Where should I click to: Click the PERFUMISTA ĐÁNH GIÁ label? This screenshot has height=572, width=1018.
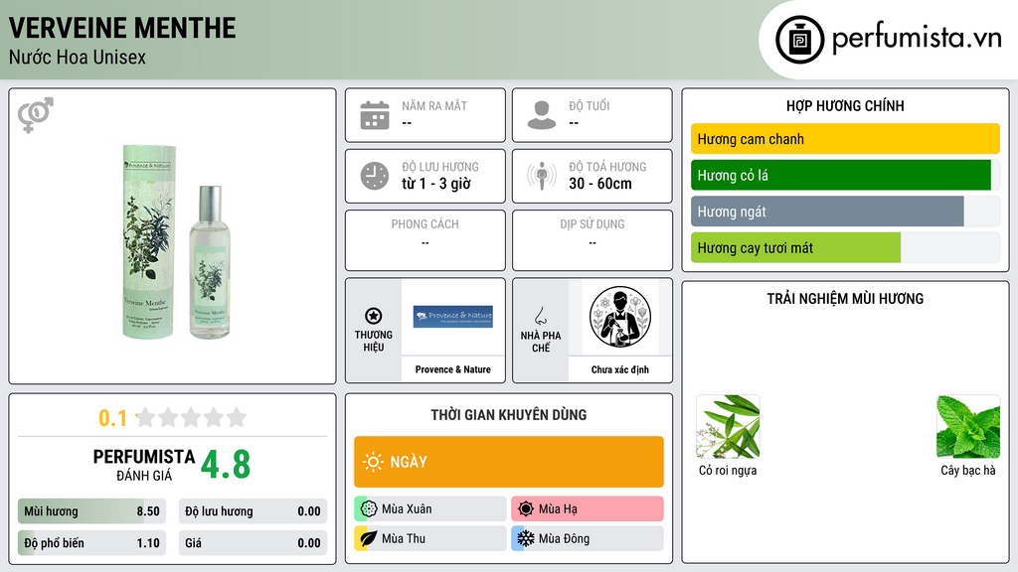pos(144,465)
